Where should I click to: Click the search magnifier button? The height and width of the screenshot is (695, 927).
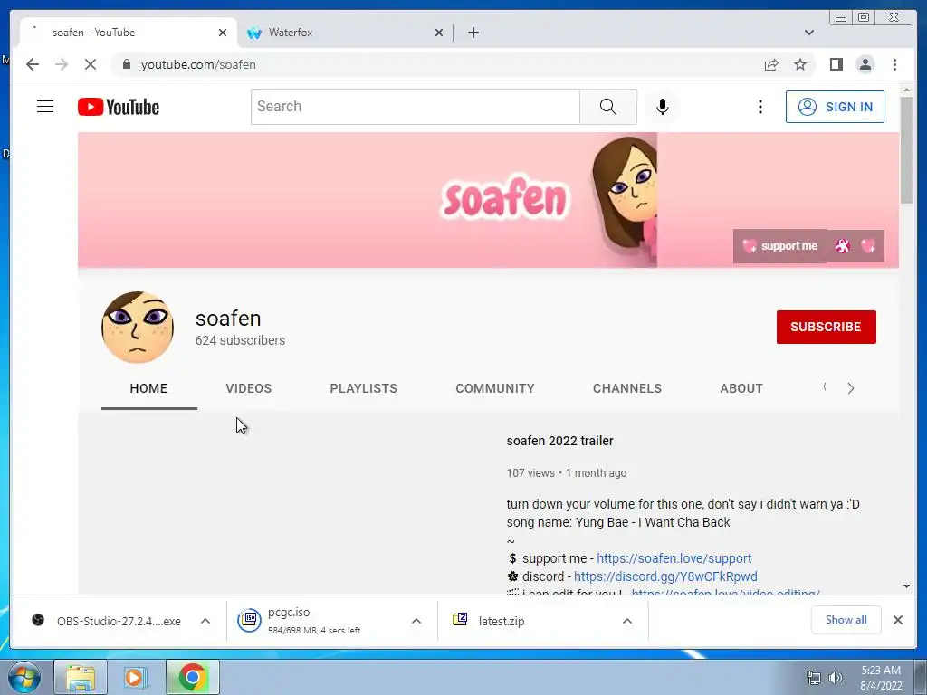click(607, 107)
